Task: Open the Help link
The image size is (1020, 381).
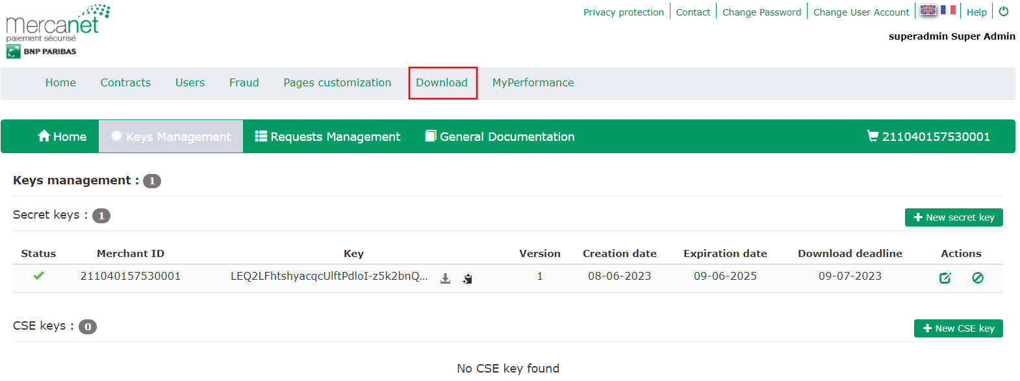Action: pos(976,12)
